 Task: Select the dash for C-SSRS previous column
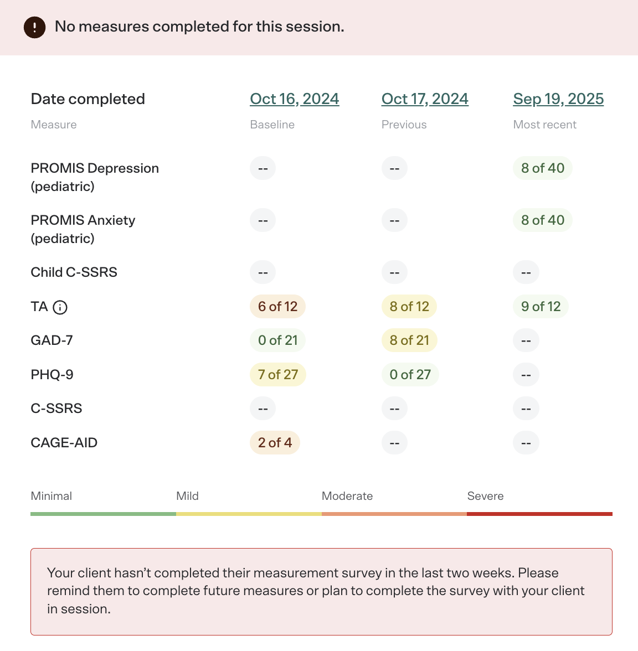(x=394, y=408)
